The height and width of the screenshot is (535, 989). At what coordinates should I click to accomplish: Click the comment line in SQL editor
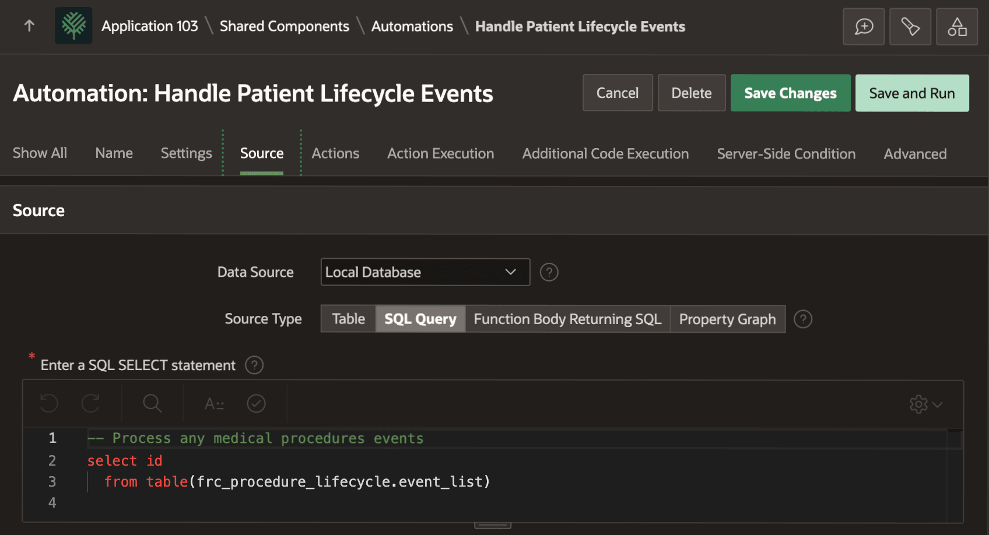255,438
